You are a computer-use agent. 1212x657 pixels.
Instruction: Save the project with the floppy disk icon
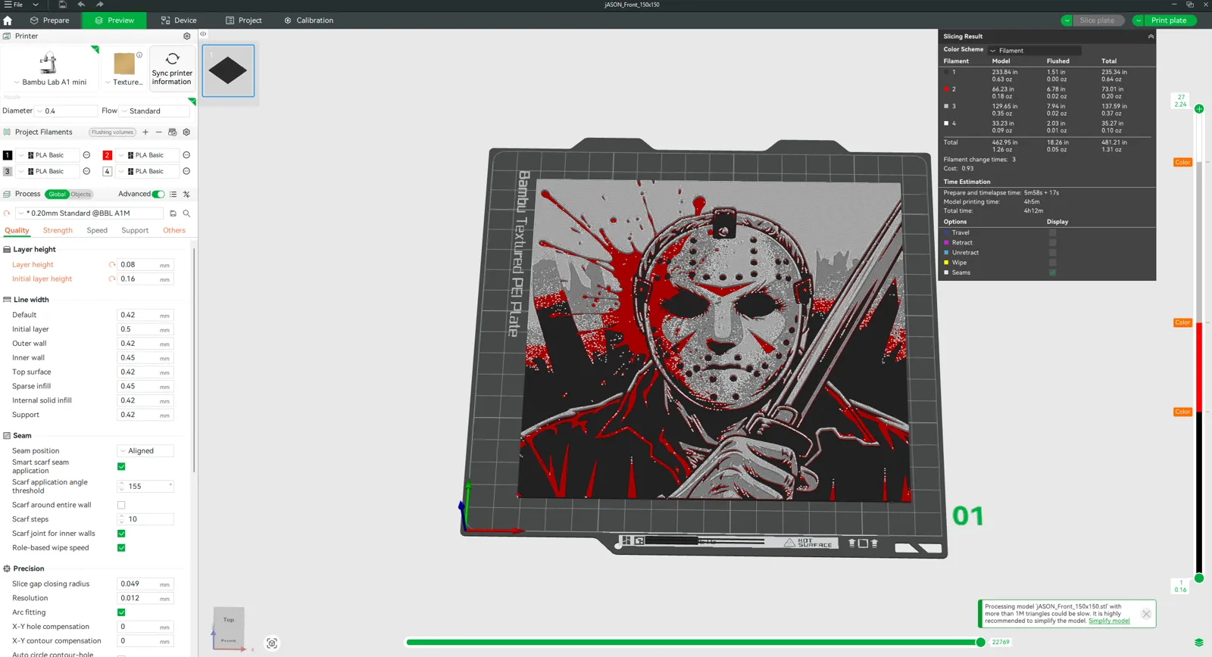pos(62,5)
